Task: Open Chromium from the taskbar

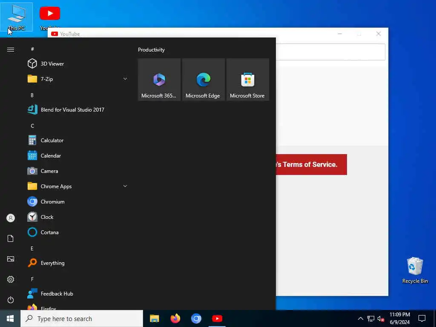Action: (196, 318)
